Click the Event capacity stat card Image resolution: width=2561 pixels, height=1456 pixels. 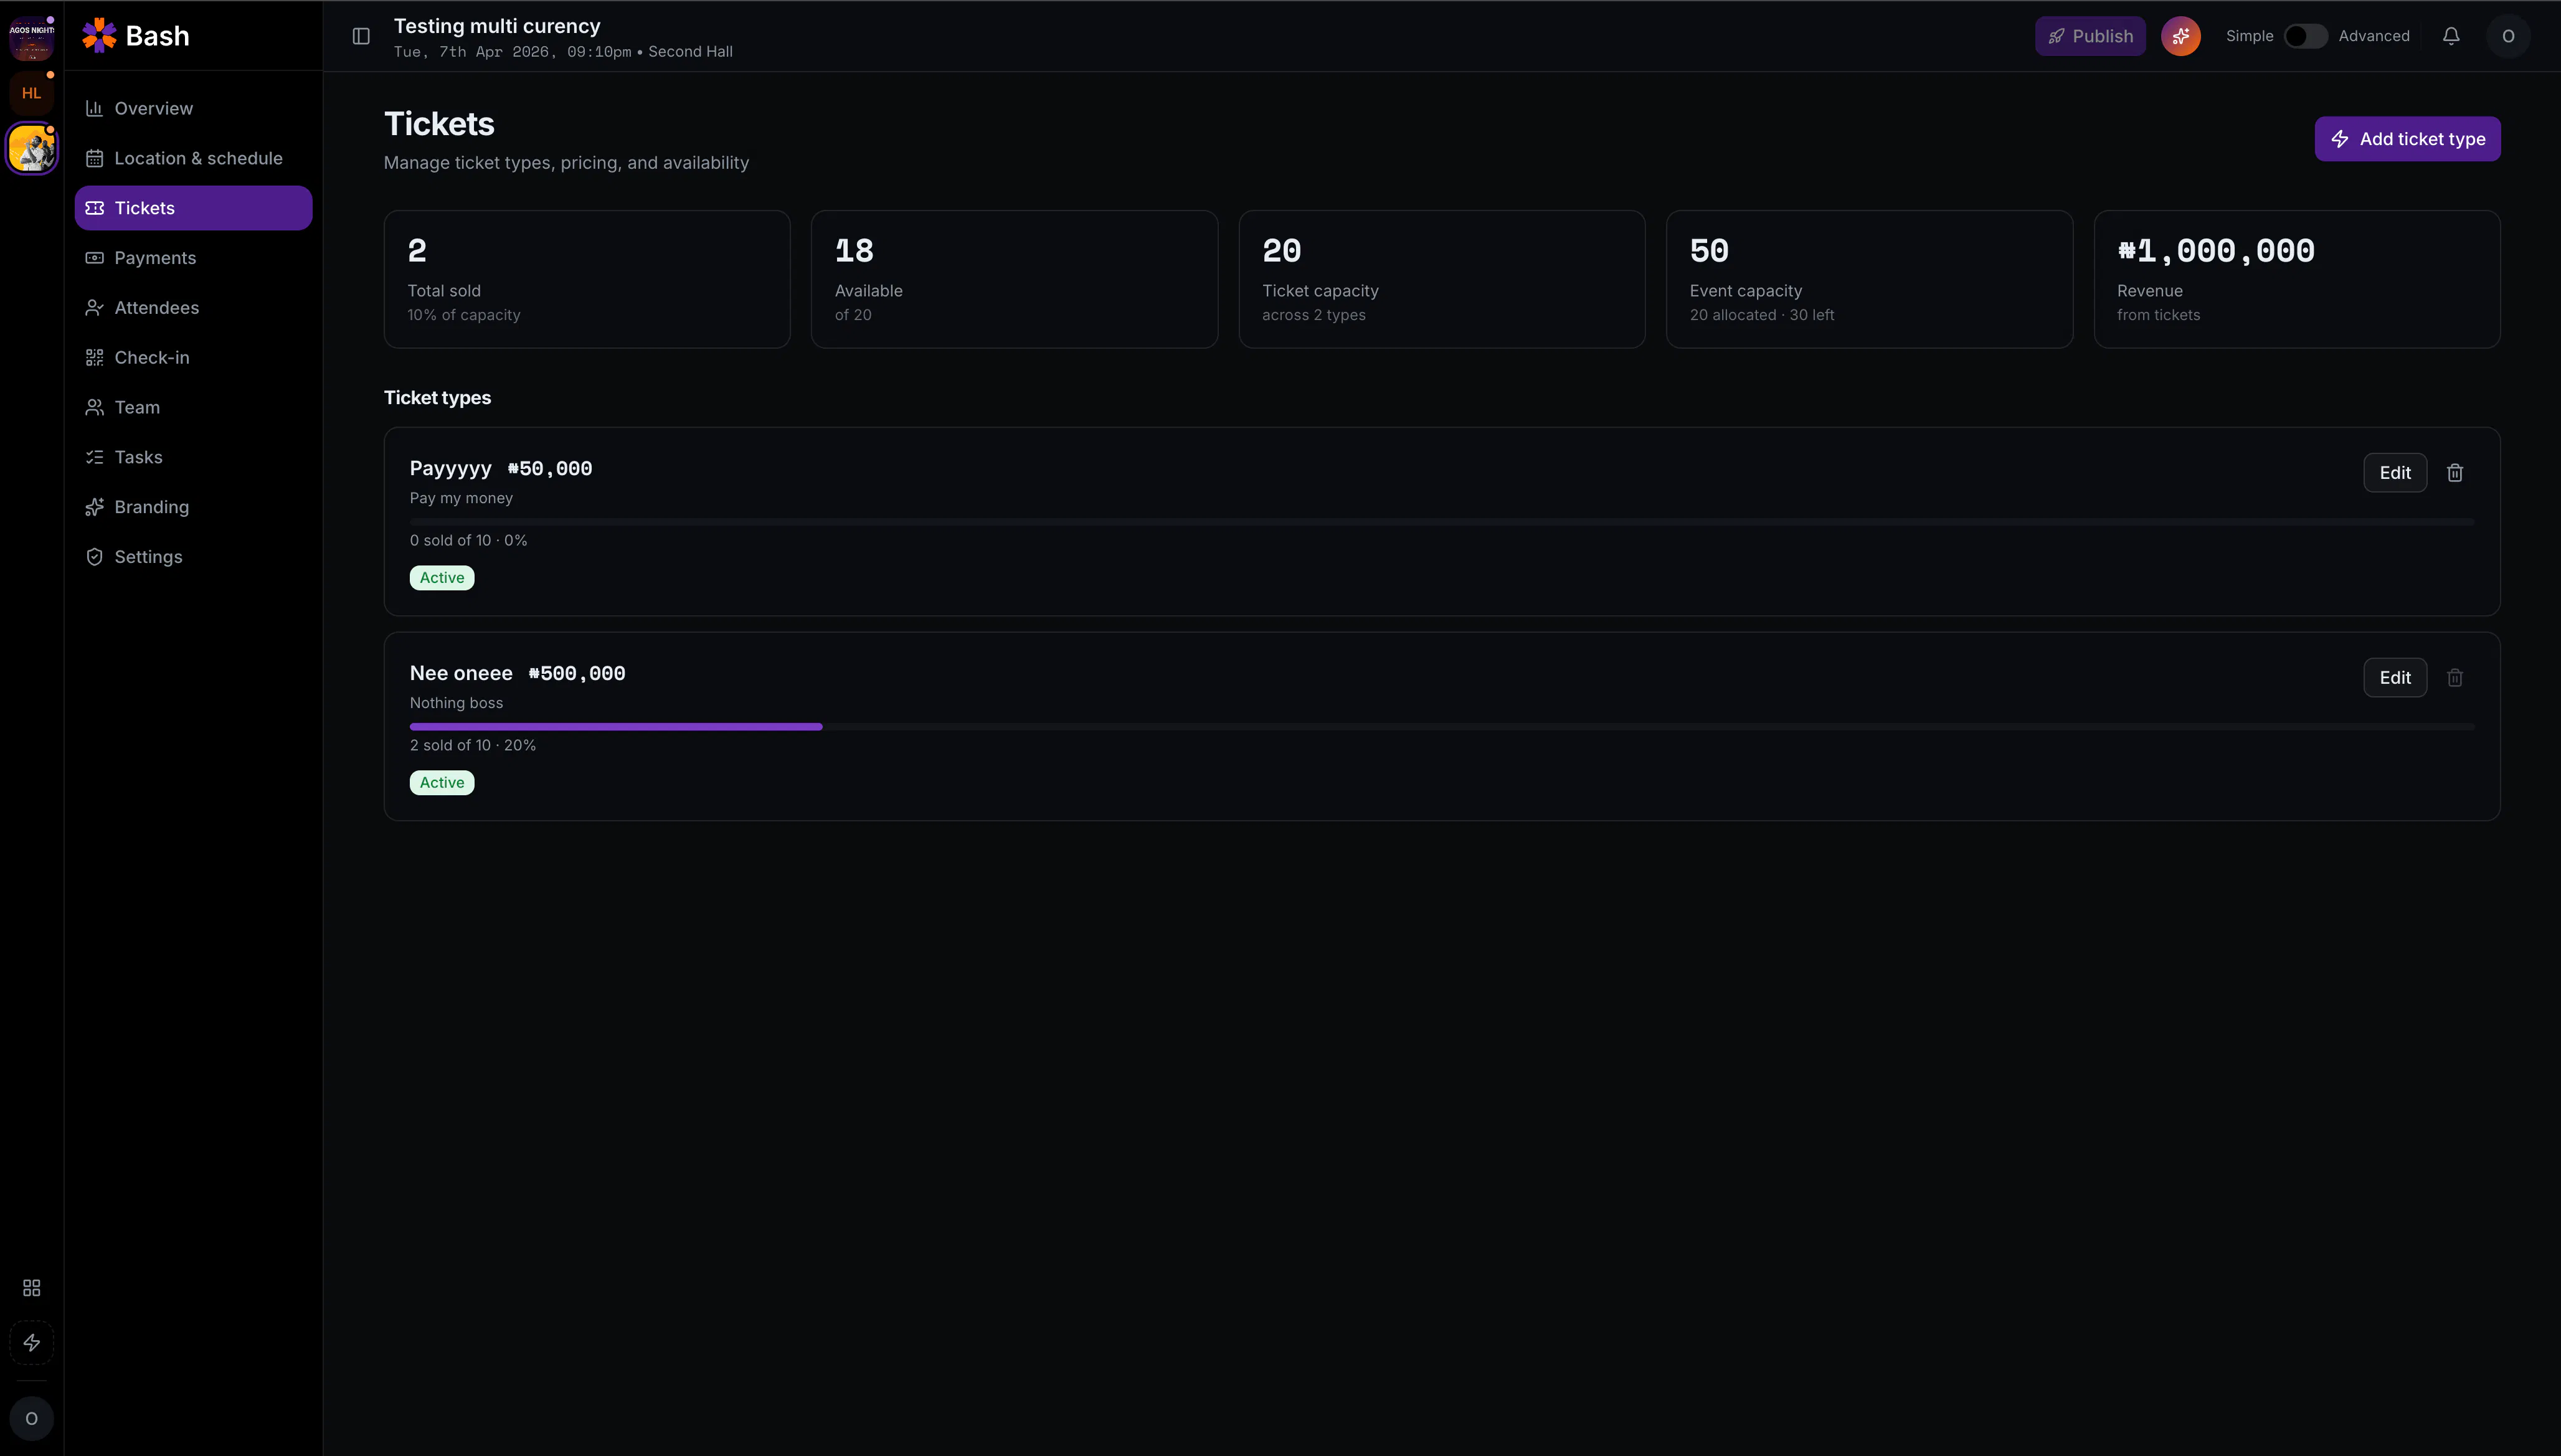pyautogui.click(x=1869, y=279)
